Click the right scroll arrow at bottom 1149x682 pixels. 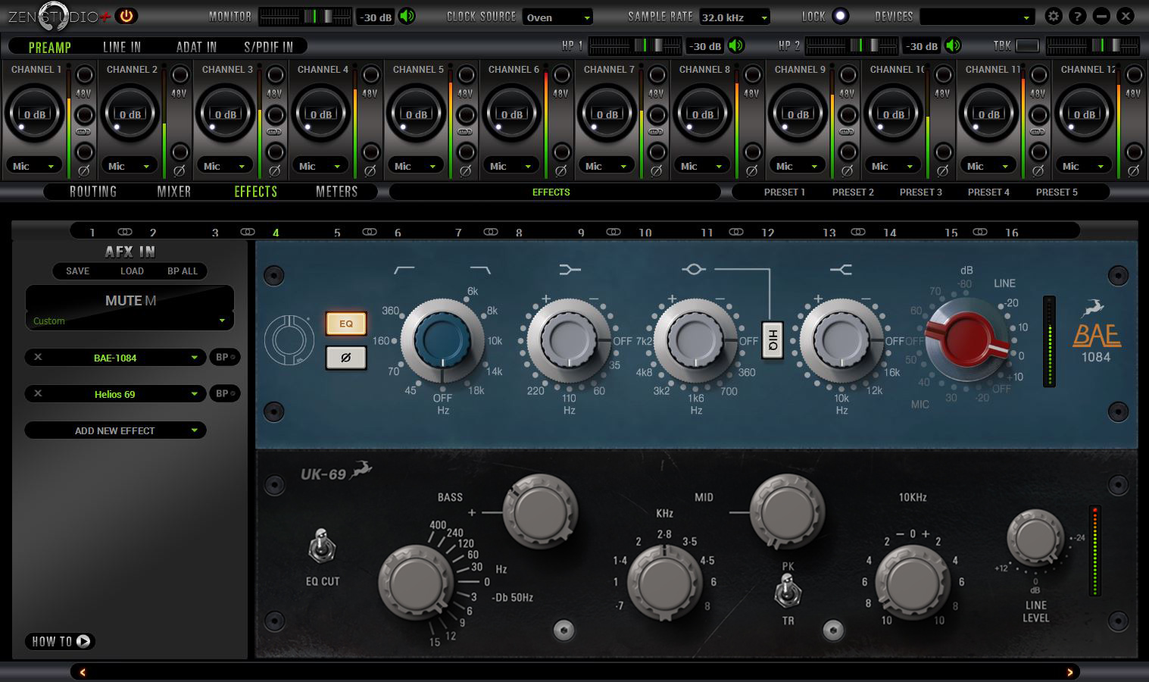(1069, 672)
